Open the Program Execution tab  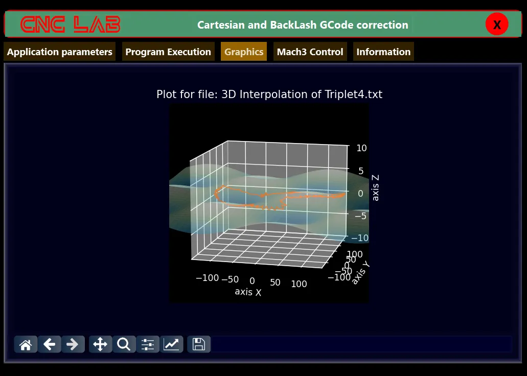click(168, 52)
